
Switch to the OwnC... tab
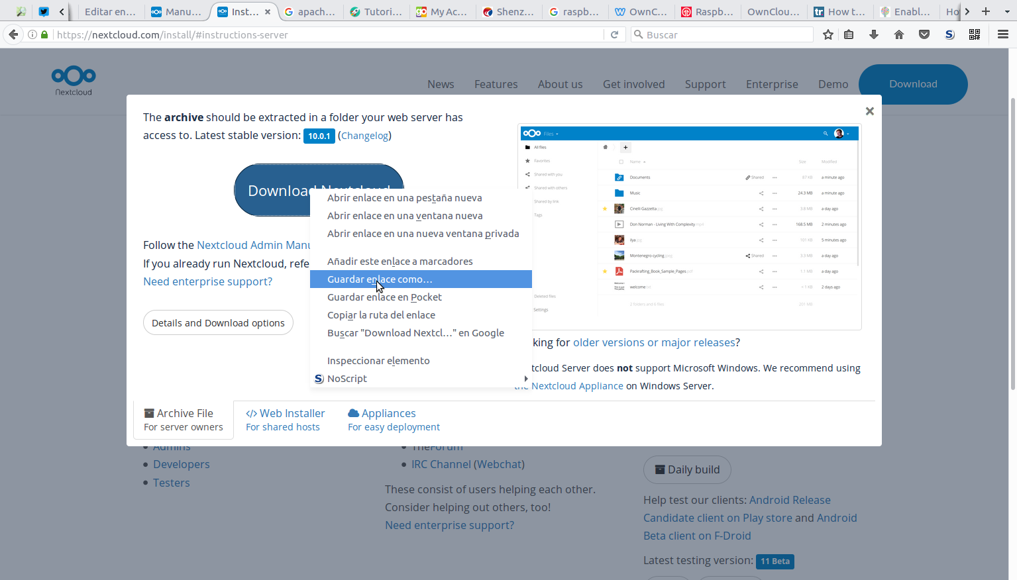[641, 11]
